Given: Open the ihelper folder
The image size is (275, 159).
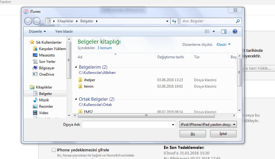Looking at the screenshot, I should tap(89, 80).
